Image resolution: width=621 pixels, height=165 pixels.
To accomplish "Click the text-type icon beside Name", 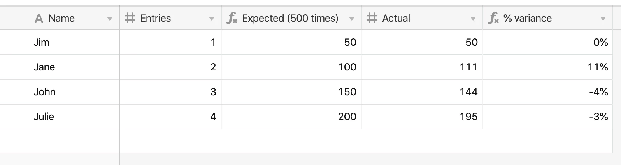I will [x=39, y=18].
